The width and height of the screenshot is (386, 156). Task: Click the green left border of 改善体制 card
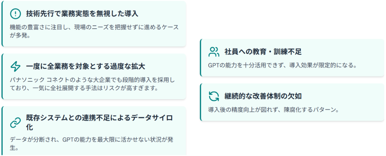pos(201,102)
